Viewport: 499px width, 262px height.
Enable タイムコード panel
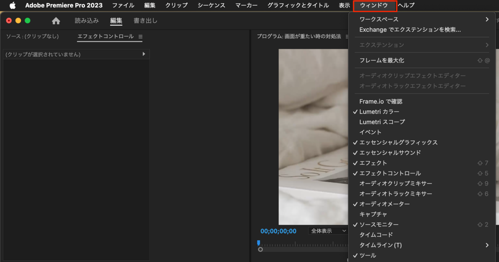[x=422, y=235]
